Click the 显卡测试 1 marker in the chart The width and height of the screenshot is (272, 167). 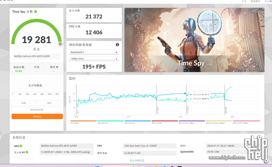pos(158,109)
